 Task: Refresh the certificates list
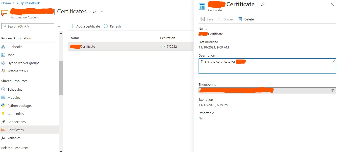112,26
